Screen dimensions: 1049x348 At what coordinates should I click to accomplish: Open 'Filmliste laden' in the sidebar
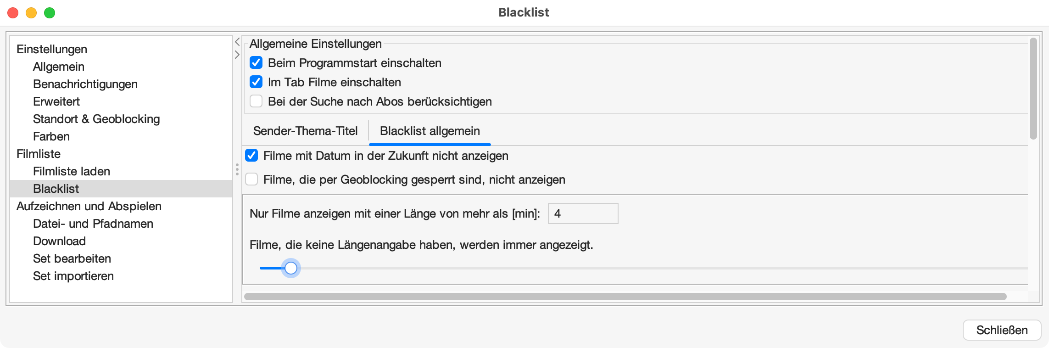point(72,171)
